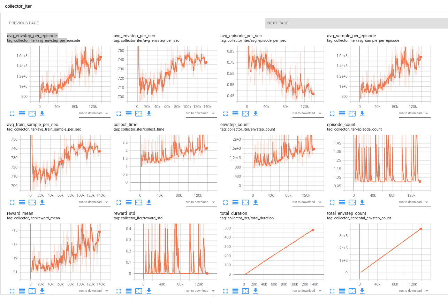
Task: Fit domain to data for avg_episode_per_sec chart
Action: [x=245, y=114]
